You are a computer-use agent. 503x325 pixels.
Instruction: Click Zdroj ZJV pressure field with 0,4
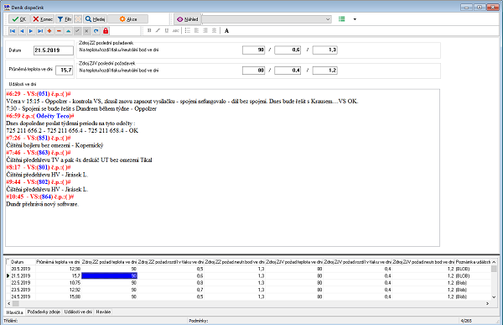[288, 71]
